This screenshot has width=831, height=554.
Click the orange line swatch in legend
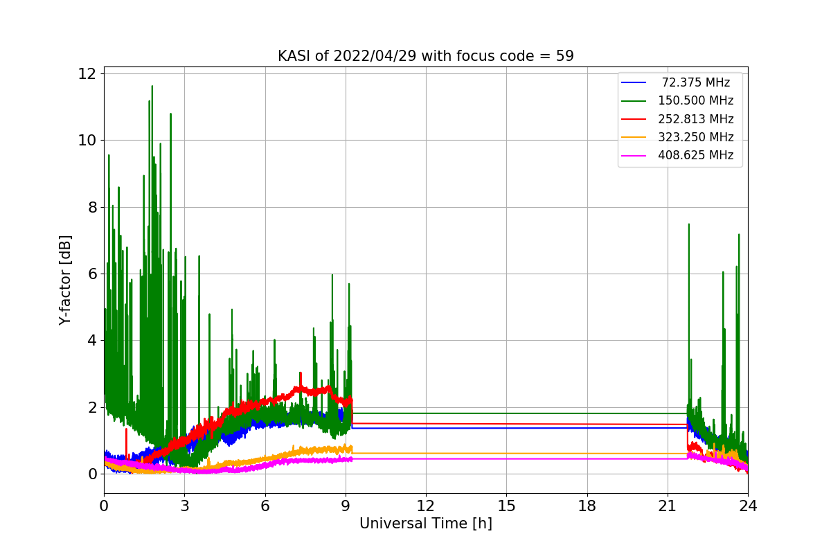pyautogui.click(x=634, y=138)
